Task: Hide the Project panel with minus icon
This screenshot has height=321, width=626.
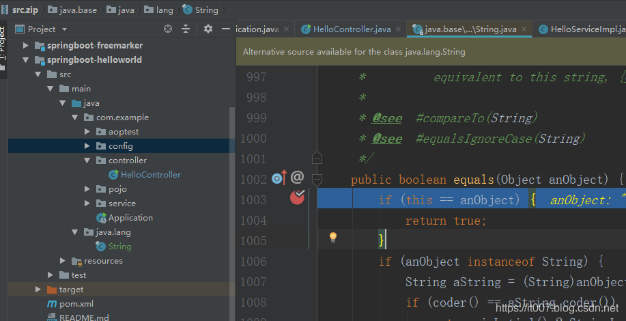Action: 226,29
